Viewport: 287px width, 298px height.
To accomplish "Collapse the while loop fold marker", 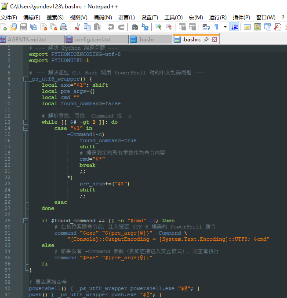I will (x=25, y=122).
